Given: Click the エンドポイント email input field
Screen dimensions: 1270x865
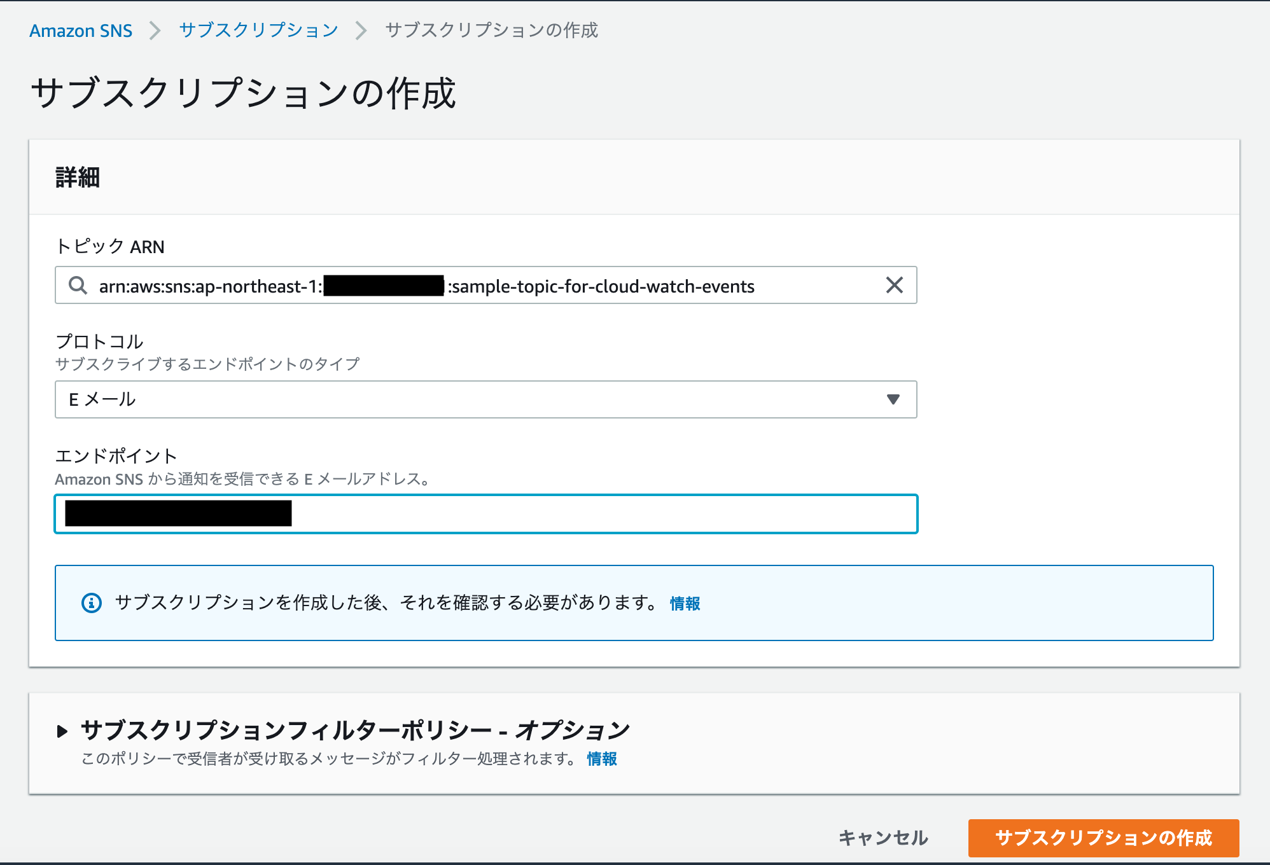Looking at the screenshot, I should point(485,514).
